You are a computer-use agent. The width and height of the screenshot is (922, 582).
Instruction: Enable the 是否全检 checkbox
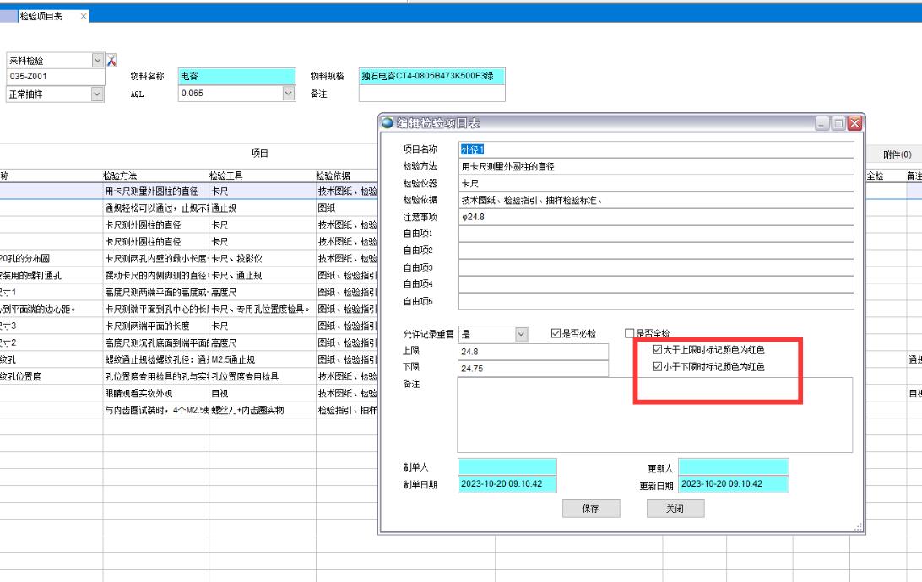coord(629,334)
